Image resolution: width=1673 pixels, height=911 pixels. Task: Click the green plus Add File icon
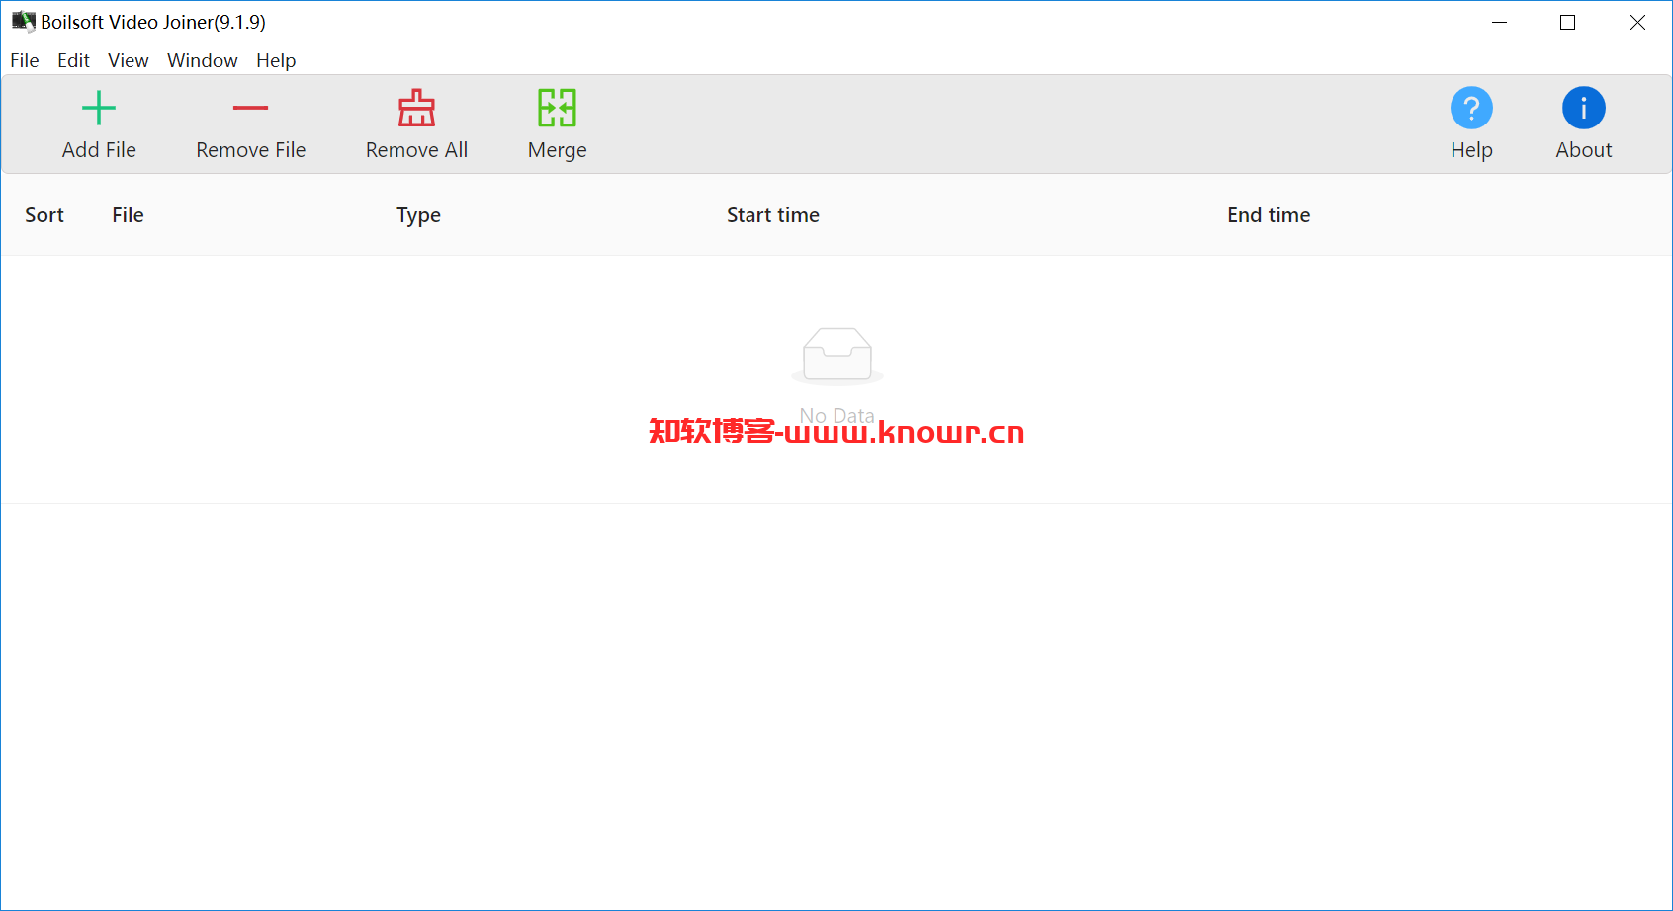click(99, 108)
